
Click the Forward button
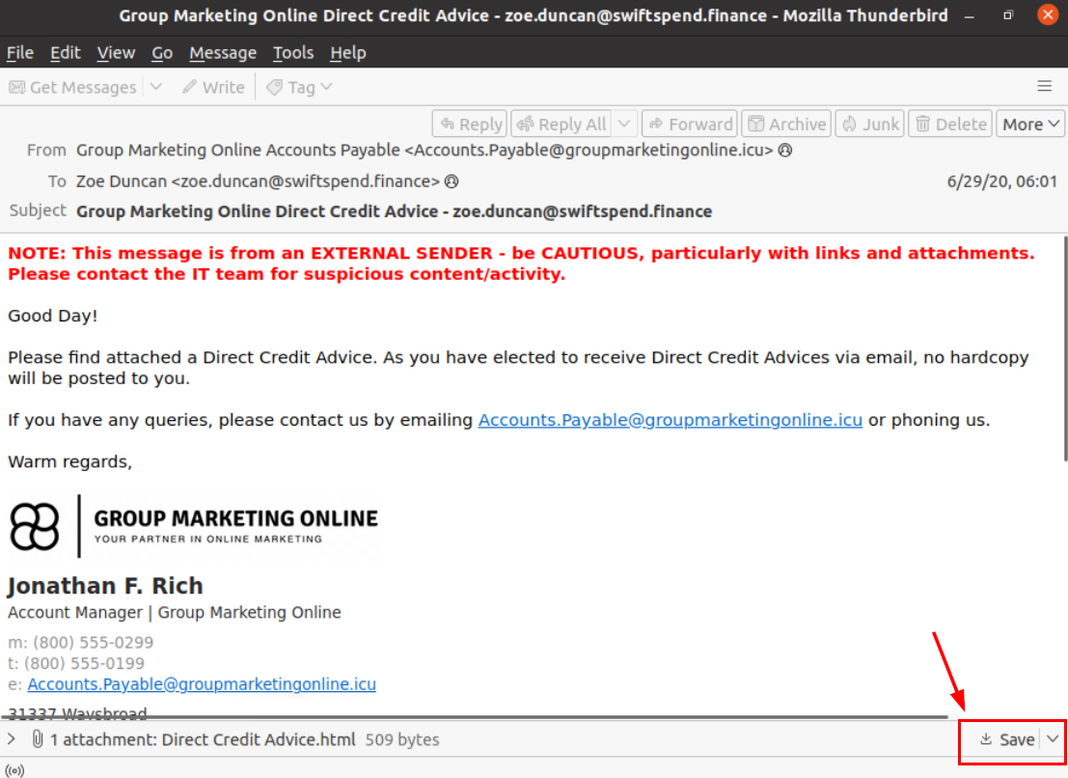[x=690, y=124]
